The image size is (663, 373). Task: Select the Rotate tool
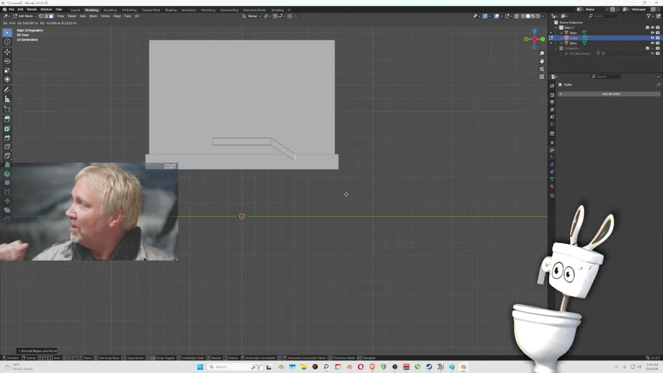coord(7,61)
